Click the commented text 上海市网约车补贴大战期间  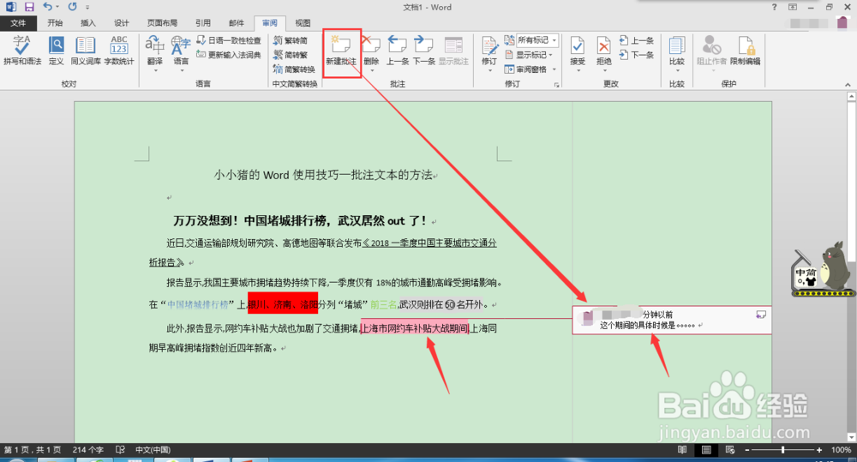coord(414,328)
